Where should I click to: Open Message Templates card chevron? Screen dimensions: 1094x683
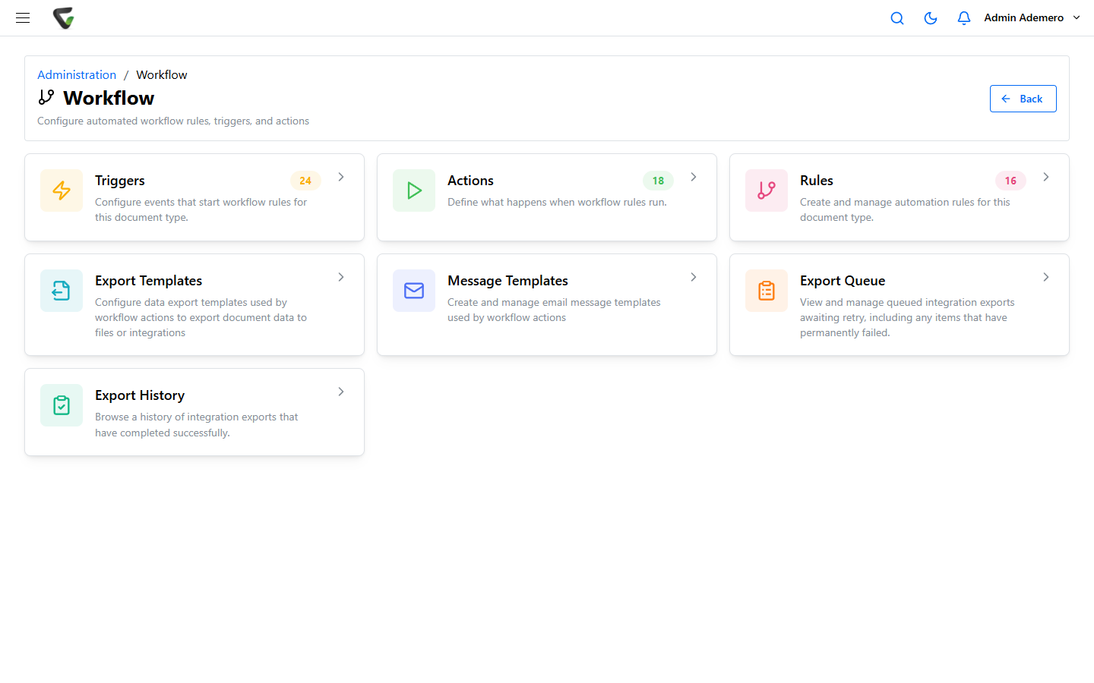(694, 277)
